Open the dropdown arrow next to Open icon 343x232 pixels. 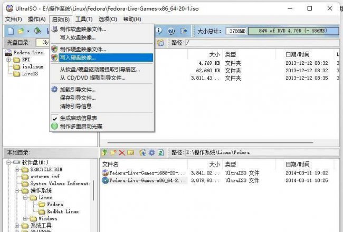click(28, 31)
